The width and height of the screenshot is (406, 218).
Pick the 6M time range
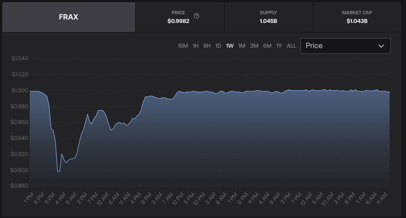click(267, 46)
